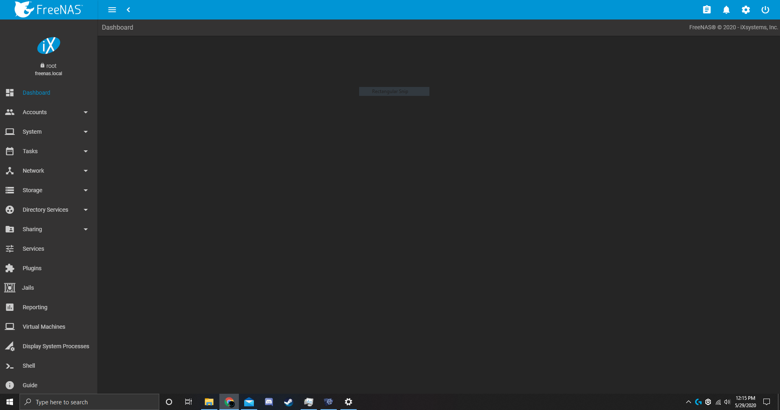780x410 pixels.
Task: Click the power button icon
Action: (765, 10)
